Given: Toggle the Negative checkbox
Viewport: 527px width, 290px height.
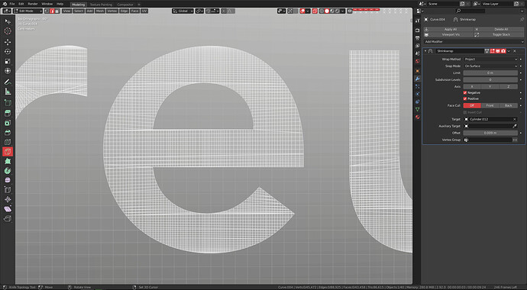Looking at the screenshot, I should (465, 92).
